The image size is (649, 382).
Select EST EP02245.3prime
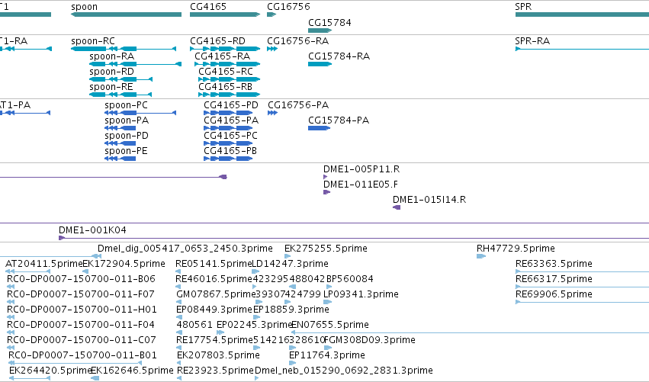[254, 326]
